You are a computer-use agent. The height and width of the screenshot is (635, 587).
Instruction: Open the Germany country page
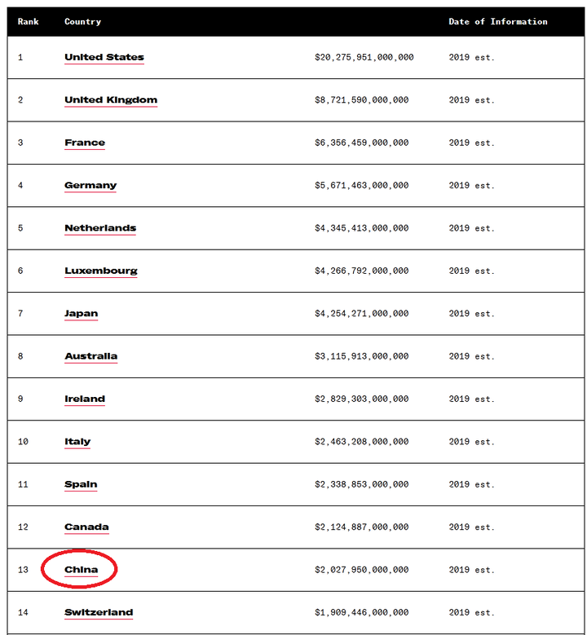click(x=90, y=186)
